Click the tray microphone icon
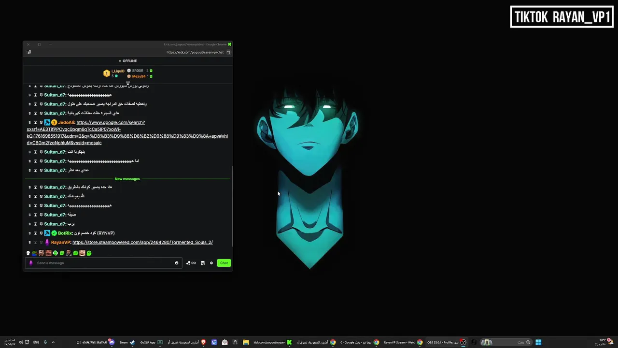 coord(45,342)
